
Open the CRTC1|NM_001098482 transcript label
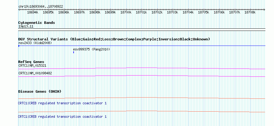[x=35, y=73]
